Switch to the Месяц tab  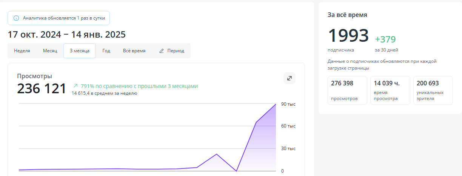[x=50, y=51]
